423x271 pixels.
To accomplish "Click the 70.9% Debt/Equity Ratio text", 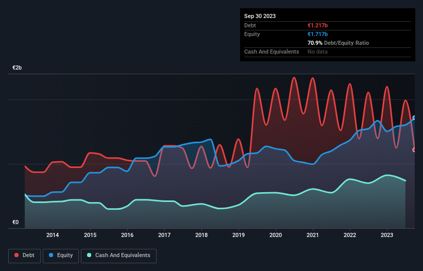I will 338,43.
